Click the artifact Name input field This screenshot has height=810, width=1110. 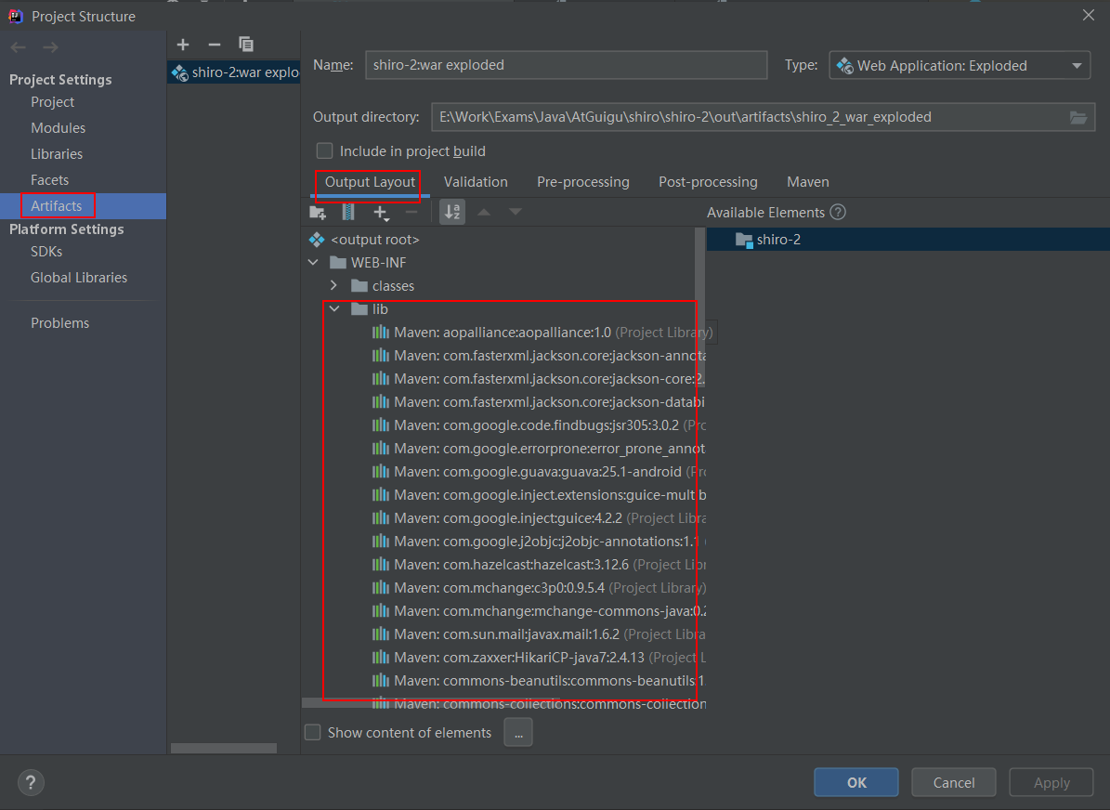567,65
